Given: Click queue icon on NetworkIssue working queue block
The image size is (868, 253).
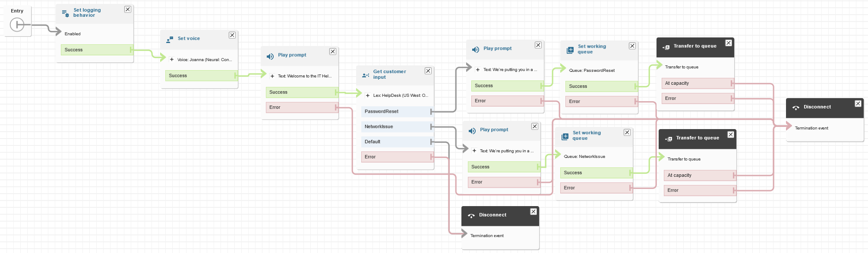Looking at the screenshot, I should [x=565, y=136].
